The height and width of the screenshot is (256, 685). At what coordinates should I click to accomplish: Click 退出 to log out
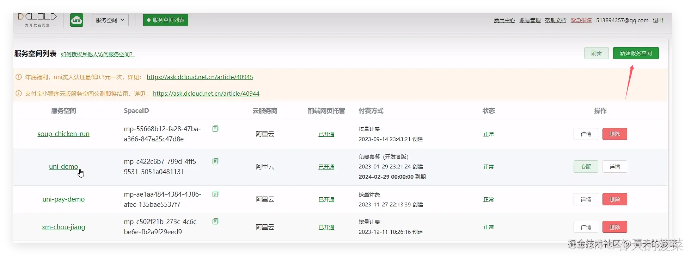point(658,20)
